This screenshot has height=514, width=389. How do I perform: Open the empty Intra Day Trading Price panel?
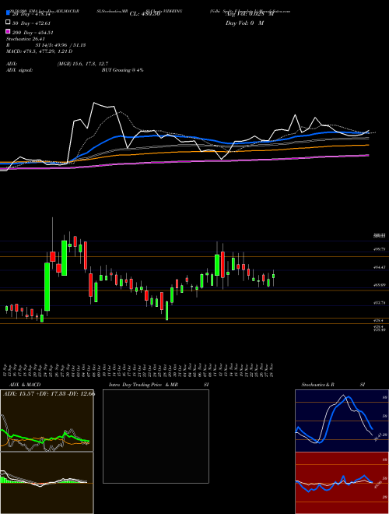click(156, 436)
